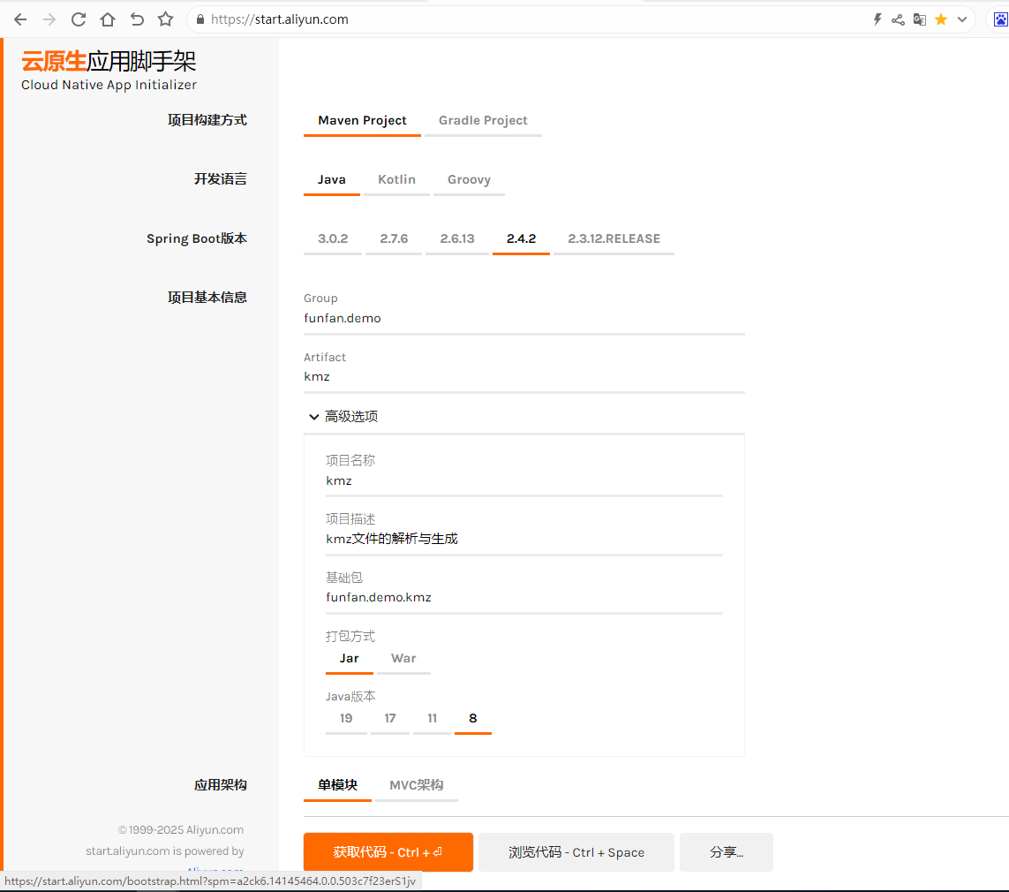The height and width of the screenshot is (892, 1009).
Task: Select Spring Boot version 2.7.6
Action: point(394,238)
